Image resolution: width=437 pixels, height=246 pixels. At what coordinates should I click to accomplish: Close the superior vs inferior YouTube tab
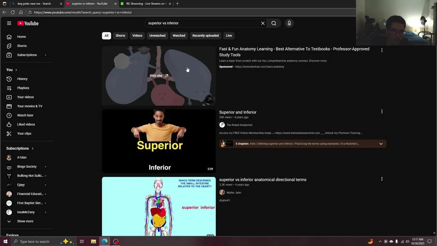tap(115, 4)
